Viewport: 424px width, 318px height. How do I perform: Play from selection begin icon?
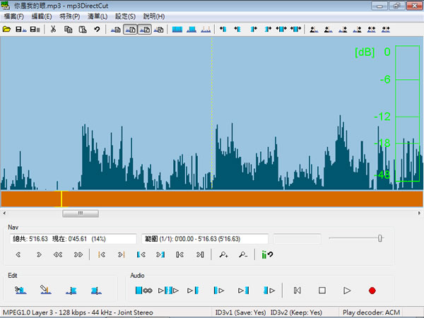[219, 290]
